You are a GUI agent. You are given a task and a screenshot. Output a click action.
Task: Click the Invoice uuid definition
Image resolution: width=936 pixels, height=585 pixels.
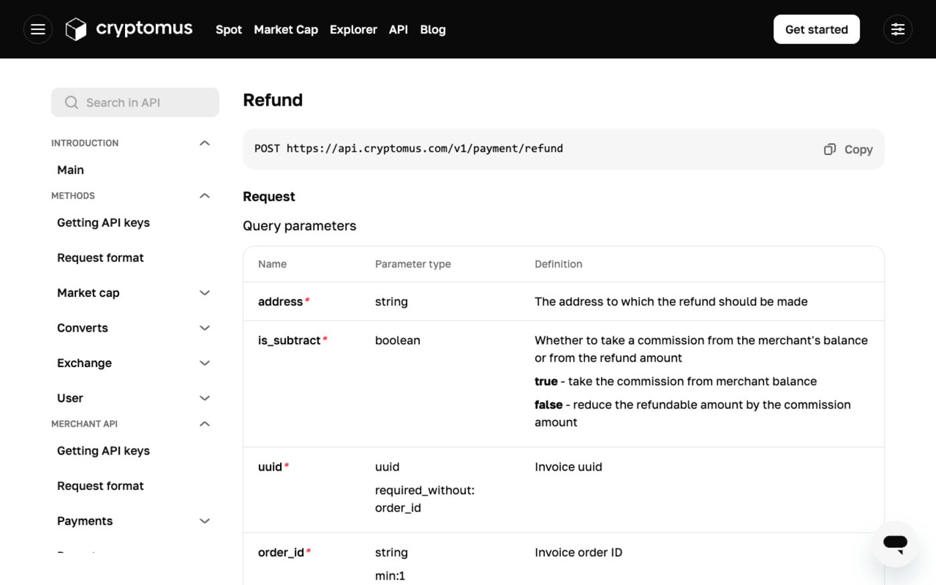[568, 467]
